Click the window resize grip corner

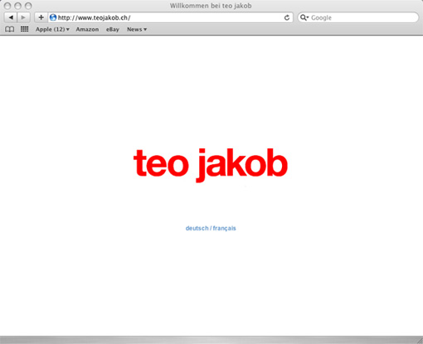(x=420, y=341)
